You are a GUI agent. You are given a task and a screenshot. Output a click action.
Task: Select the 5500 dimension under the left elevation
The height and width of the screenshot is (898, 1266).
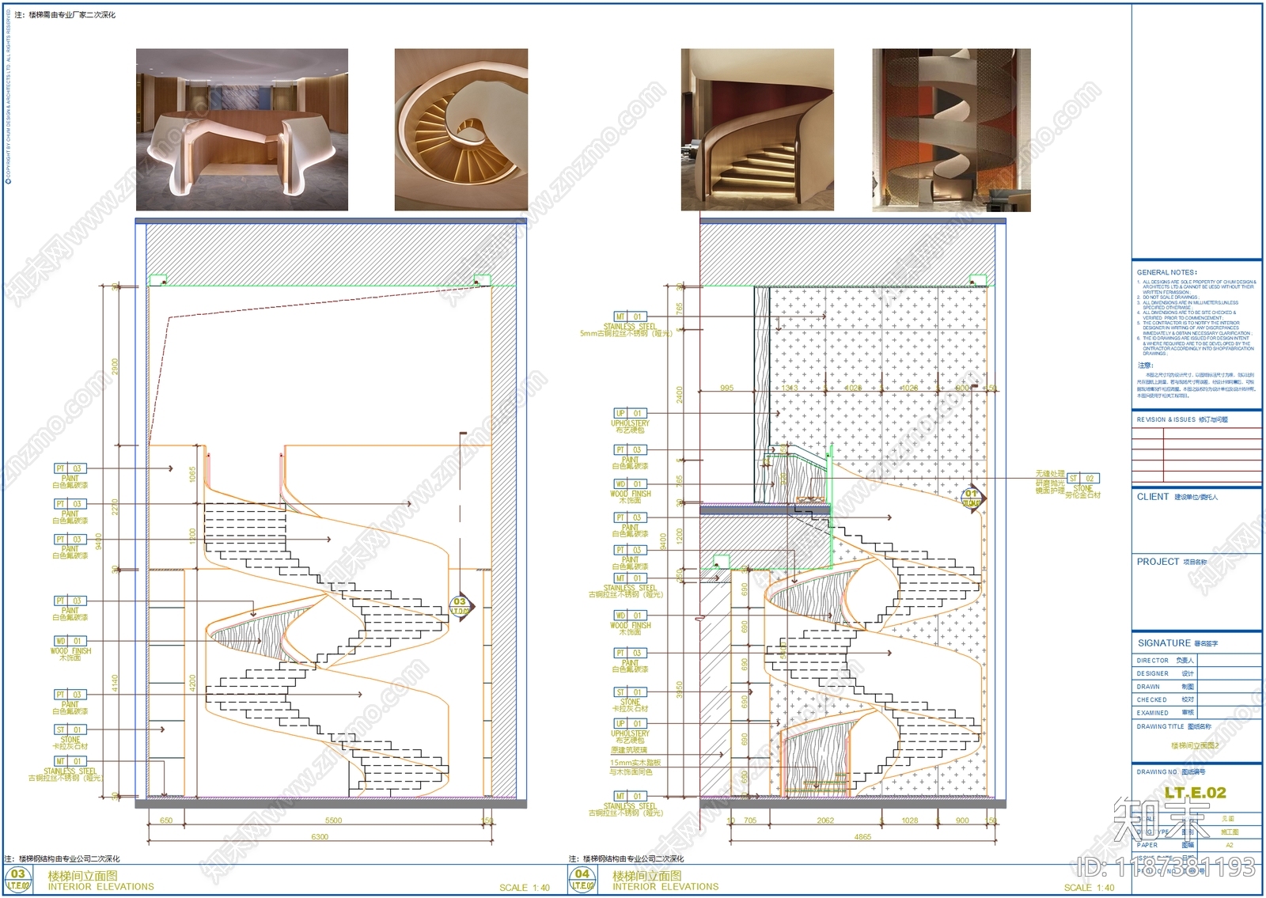tap(333, 820)
